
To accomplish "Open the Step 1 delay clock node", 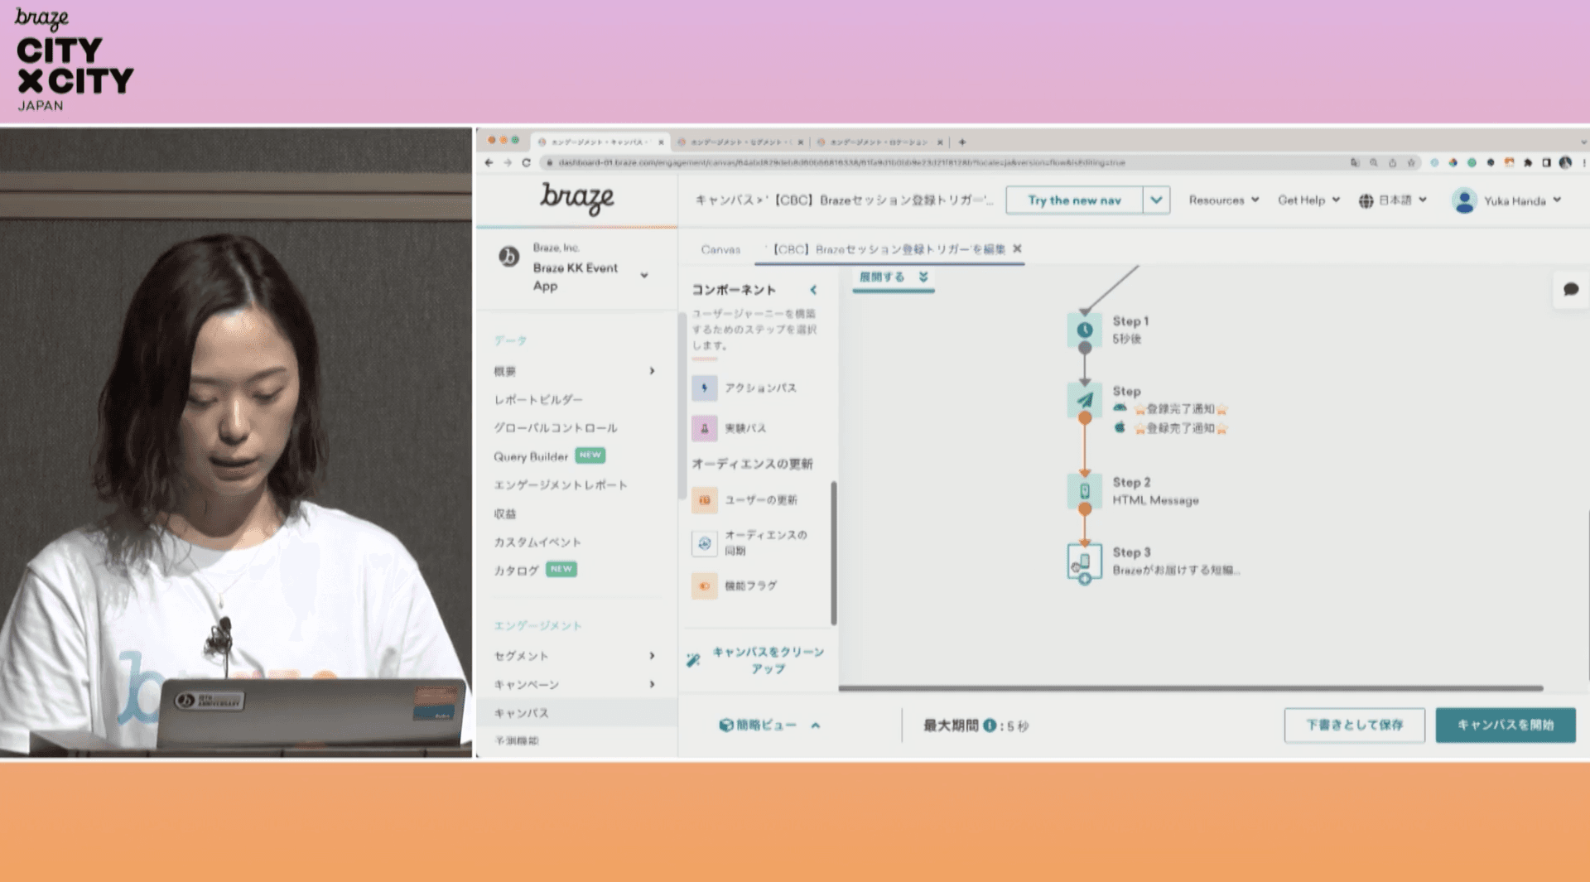I will [1084, 330].
